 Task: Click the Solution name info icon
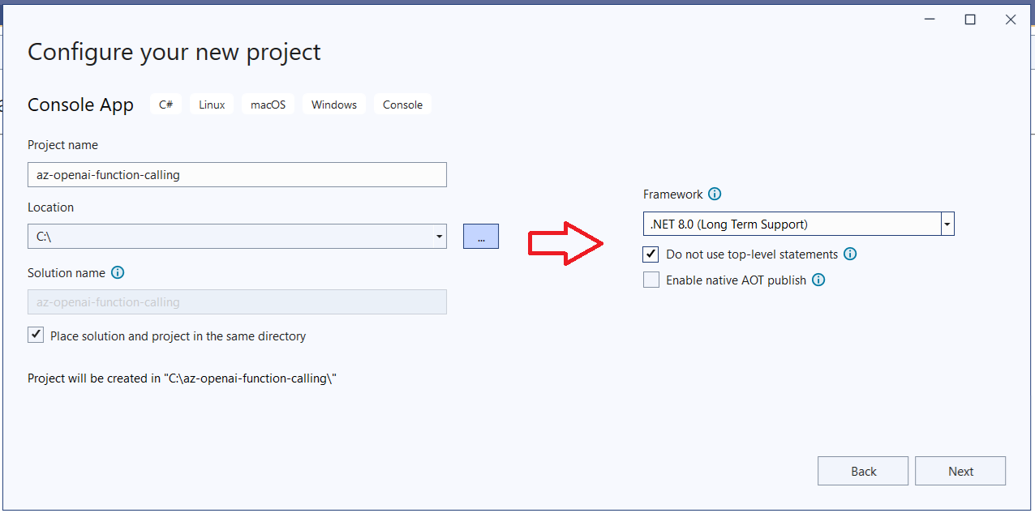tap(118, 273)
